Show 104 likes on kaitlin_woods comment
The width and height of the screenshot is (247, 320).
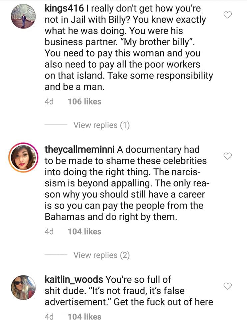point(84,316)
